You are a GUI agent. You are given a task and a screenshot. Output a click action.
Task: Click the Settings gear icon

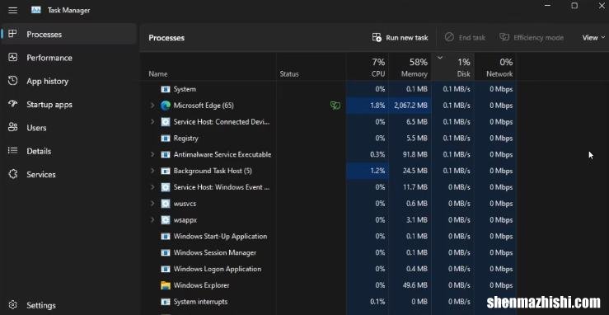[13, 305]
